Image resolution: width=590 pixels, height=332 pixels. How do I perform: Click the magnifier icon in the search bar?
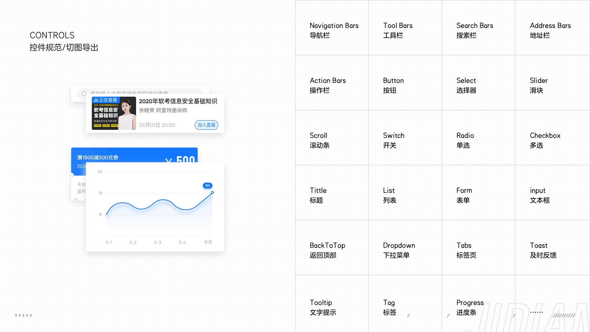point(84,93)
